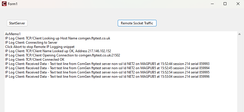Click the AxMemo1 text line

(13, 34)
